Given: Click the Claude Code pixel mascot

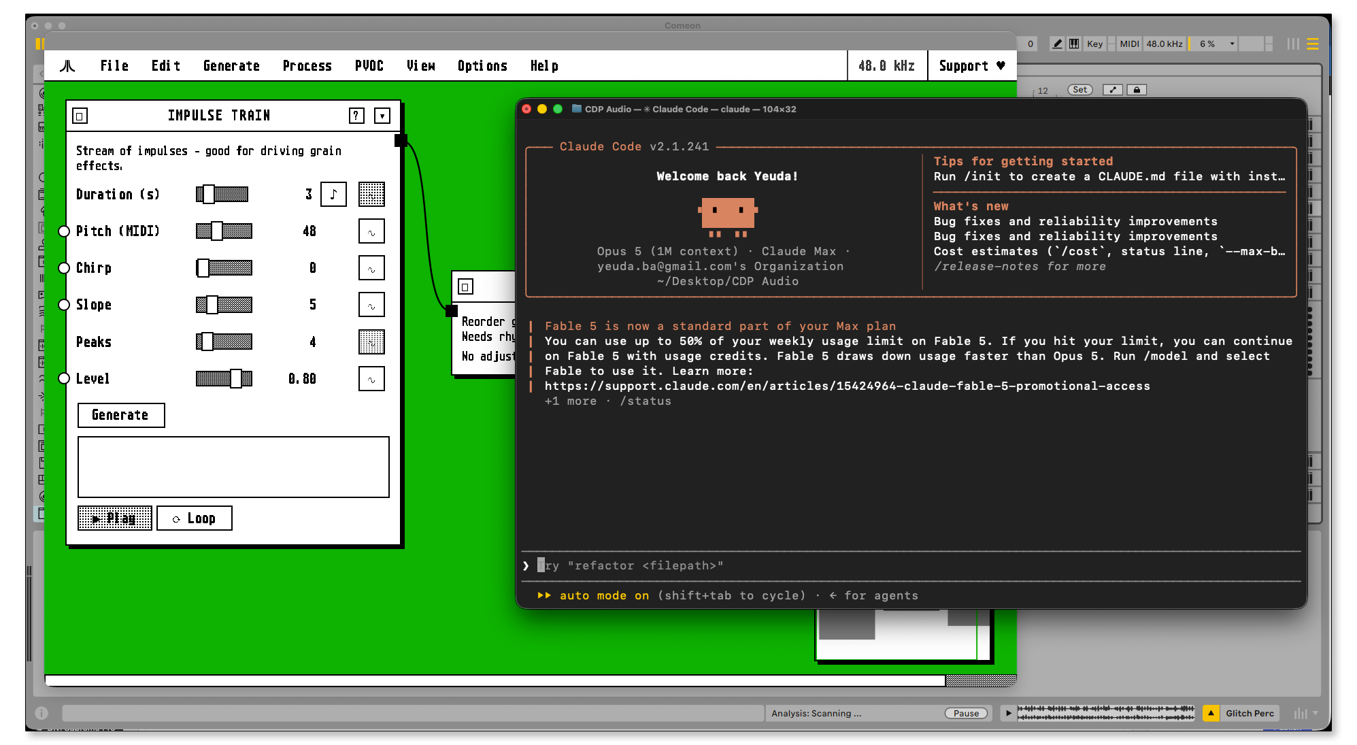Looking at the screenshot, I should 728,217.
